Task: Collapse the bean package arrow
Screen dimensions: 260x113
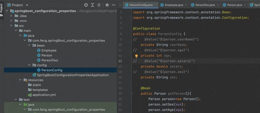Action: [x=29, y=45]
